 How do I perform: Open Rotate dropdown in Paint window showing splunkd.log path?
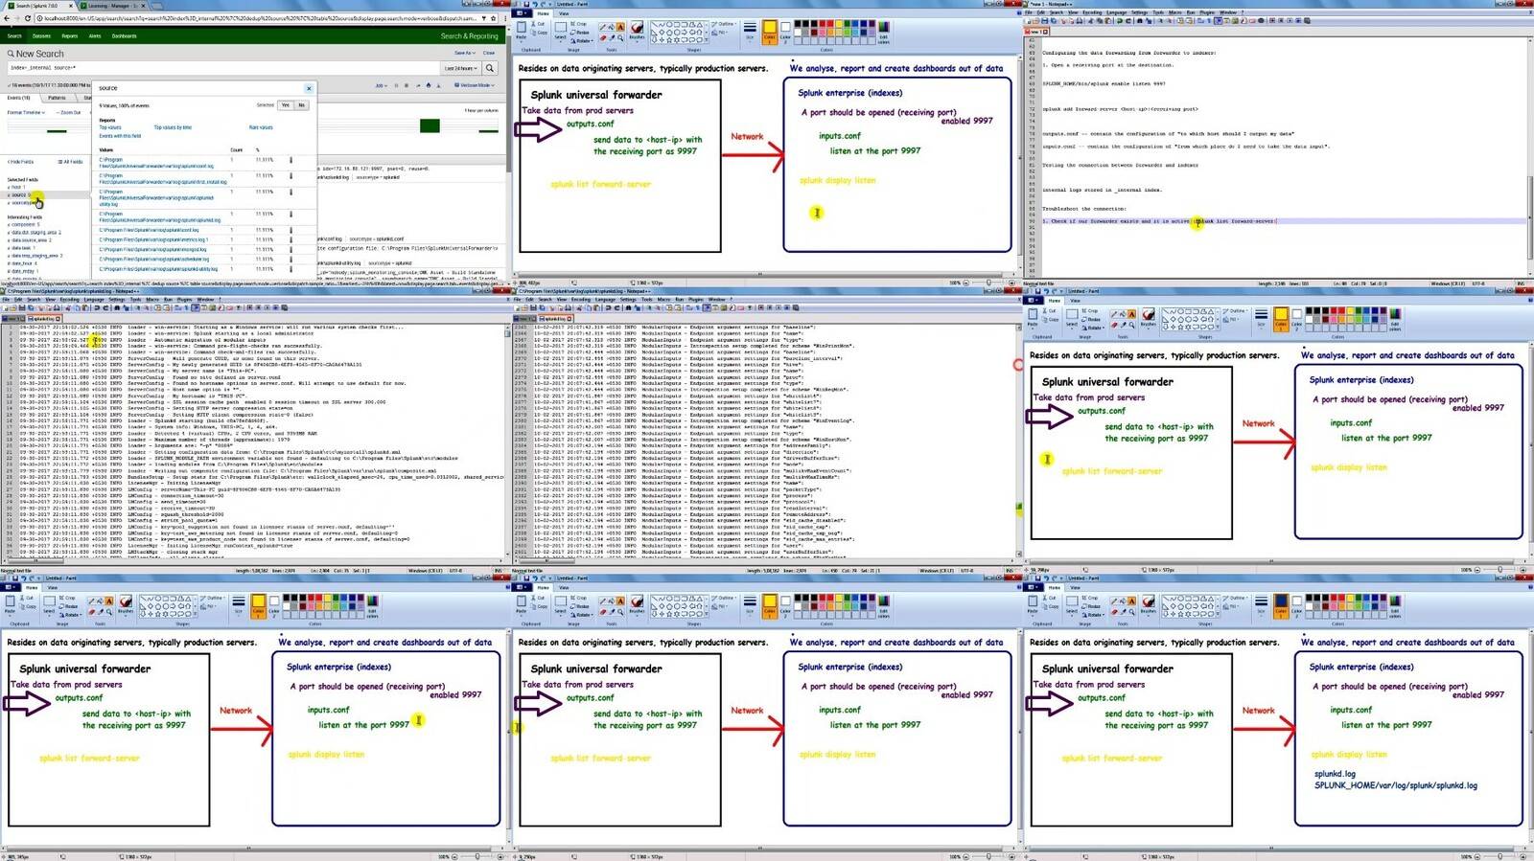pos(1093,615)
